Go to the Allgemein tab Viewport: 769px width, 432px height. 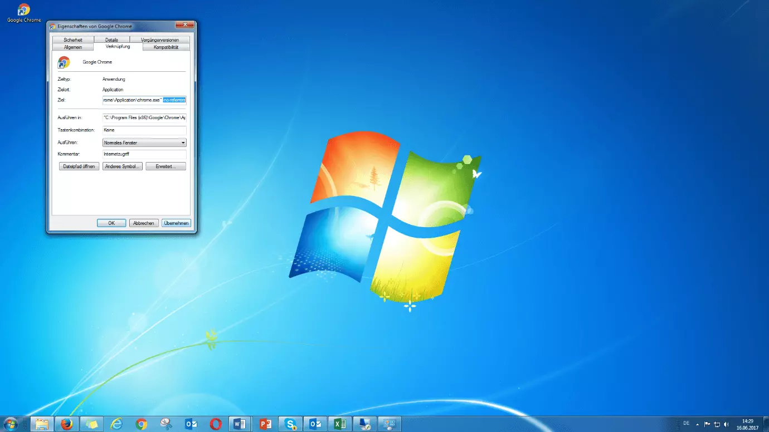click(x=72, y=47)
